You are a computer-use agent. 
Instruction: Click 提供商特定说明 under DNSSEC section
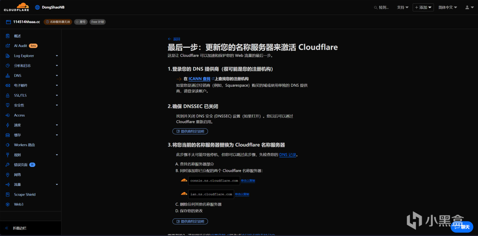(x=190, y=131)
